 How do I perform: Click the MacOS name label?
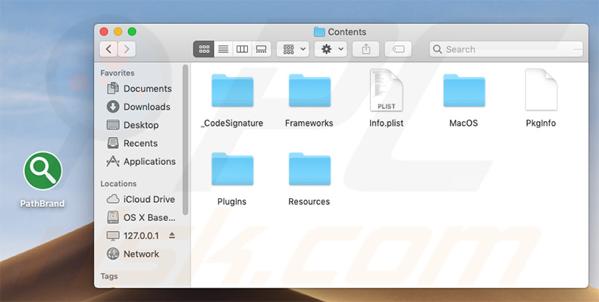pyautogui.click(x=464, y=123)
